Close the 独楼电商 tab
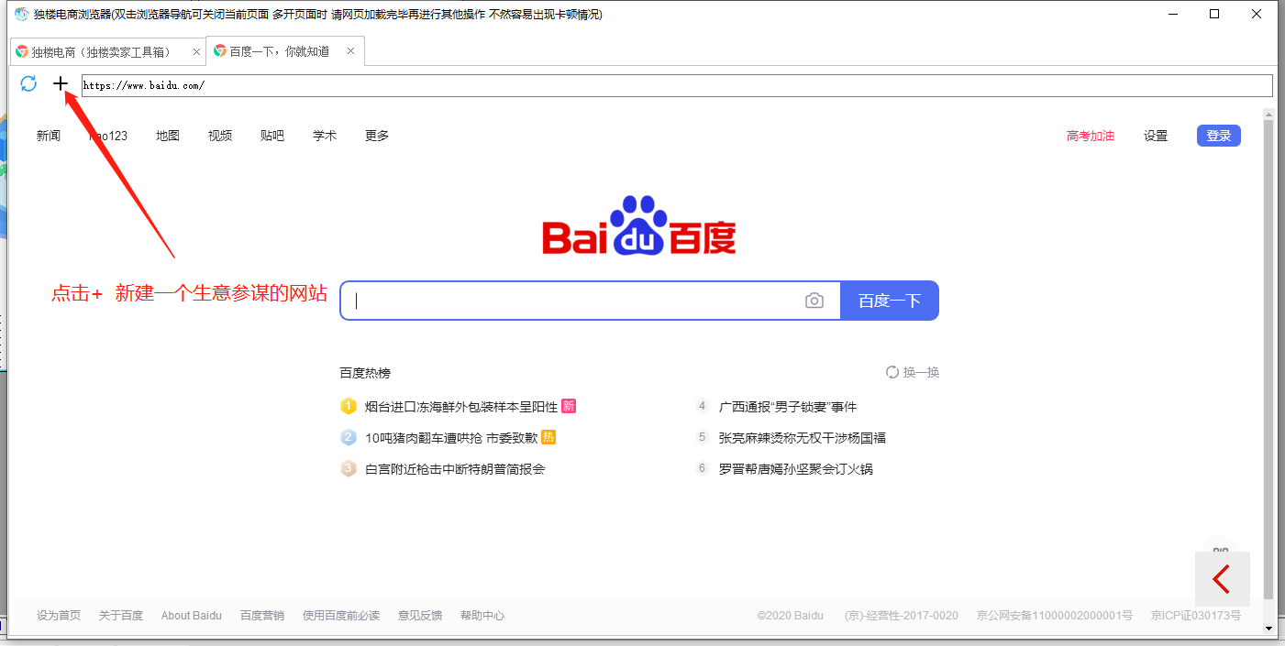 [196, 52]
